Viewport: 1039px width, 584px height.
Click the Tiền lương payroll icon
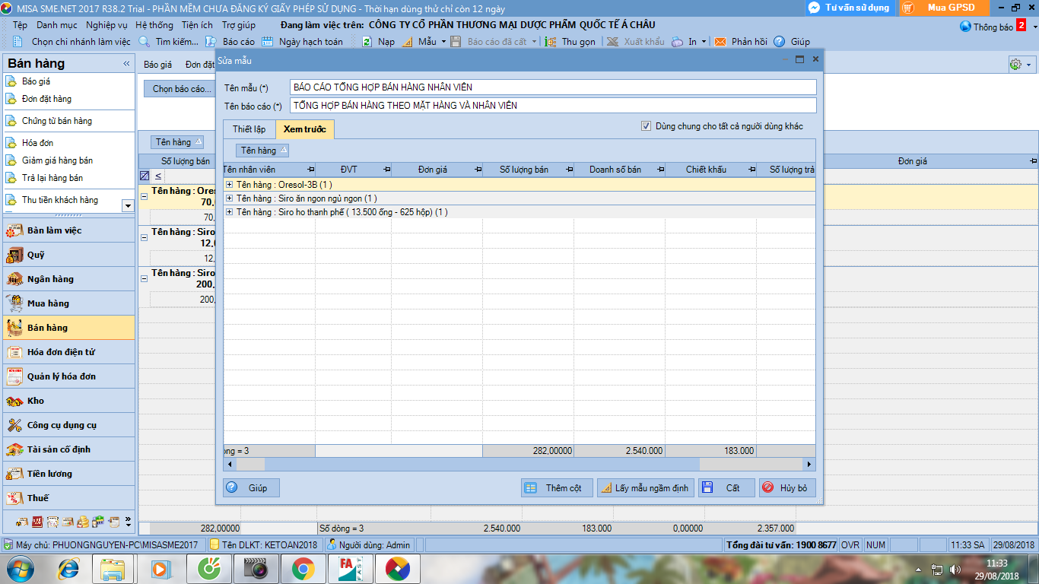[x=14, y=474]
